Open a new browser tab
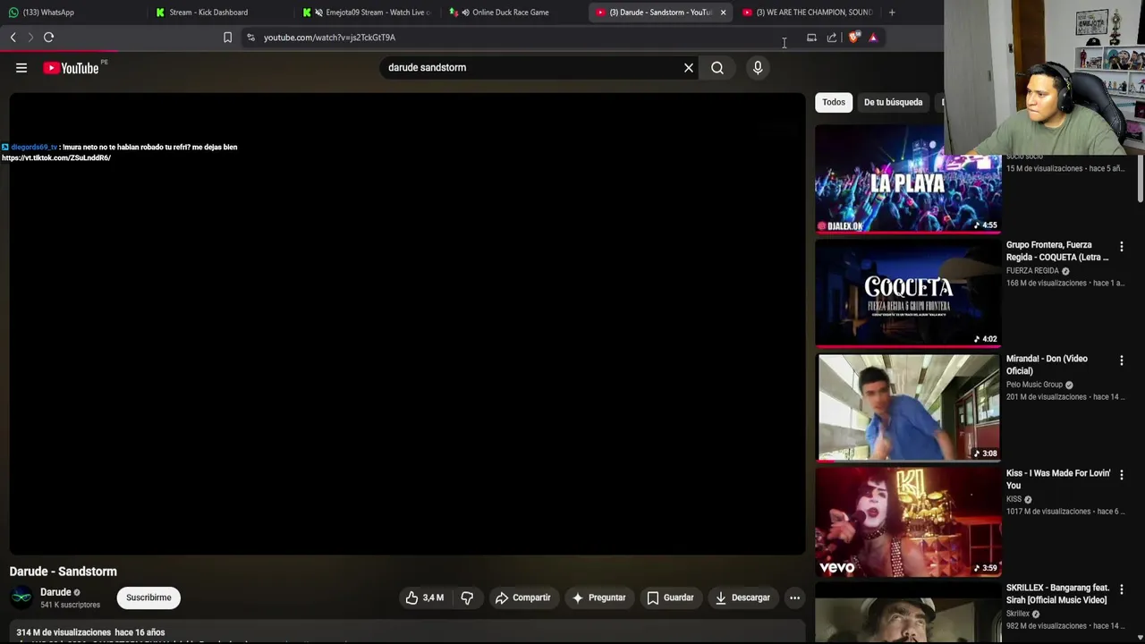Viewport: 1145px width, 644px height. [892, 13]
